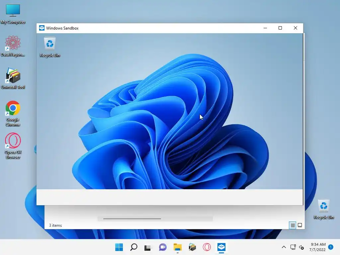Minimize the Windows Sandbox window
This screenshot has height=255, width=340.
coord(265,28)
